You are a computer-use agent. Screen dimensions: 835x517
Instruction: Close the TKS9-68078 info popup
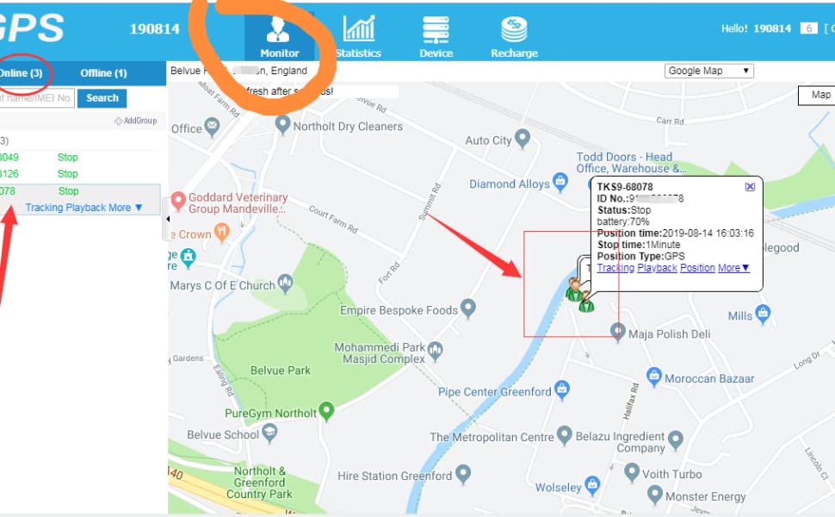tap(750, 186)
